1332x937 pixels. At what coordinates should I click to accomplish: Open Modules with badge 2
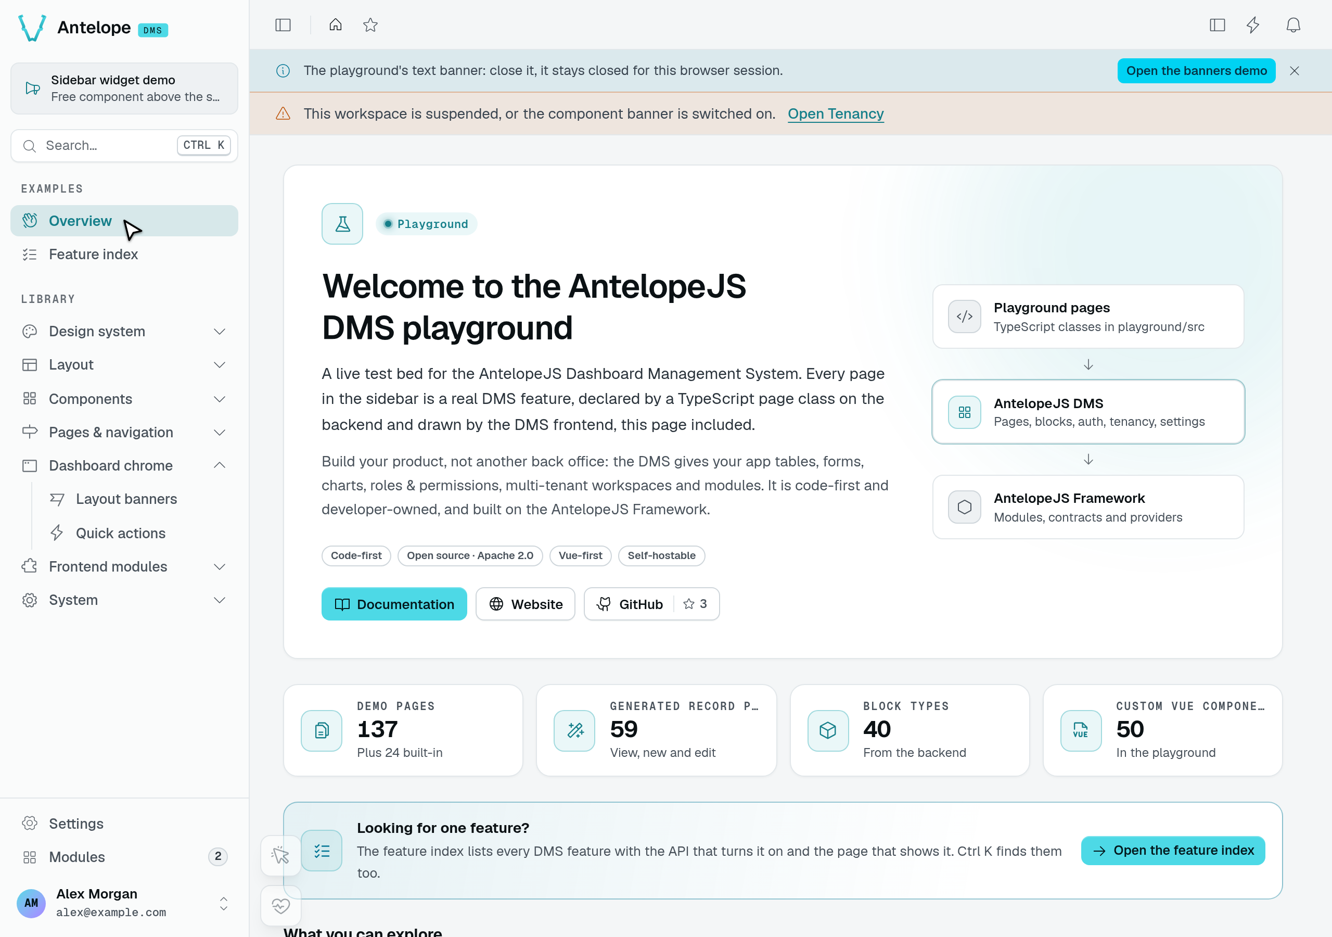[124, 857]
